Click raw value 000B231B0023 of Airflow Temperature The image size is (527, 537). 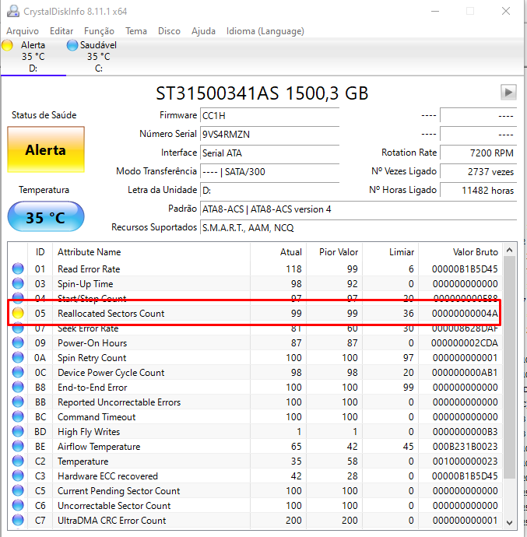[465, 447]
